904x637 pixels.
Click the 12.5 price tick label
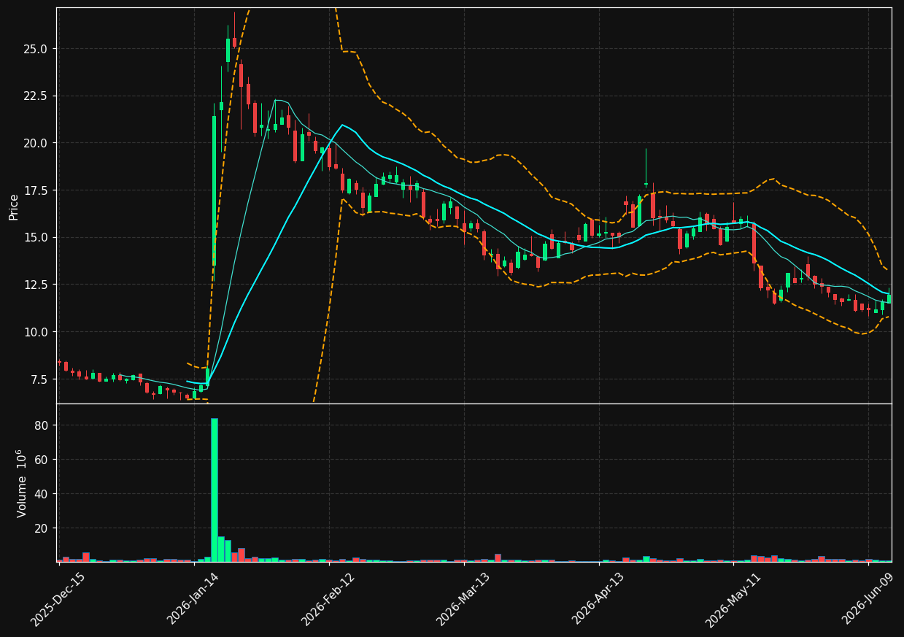37,285
